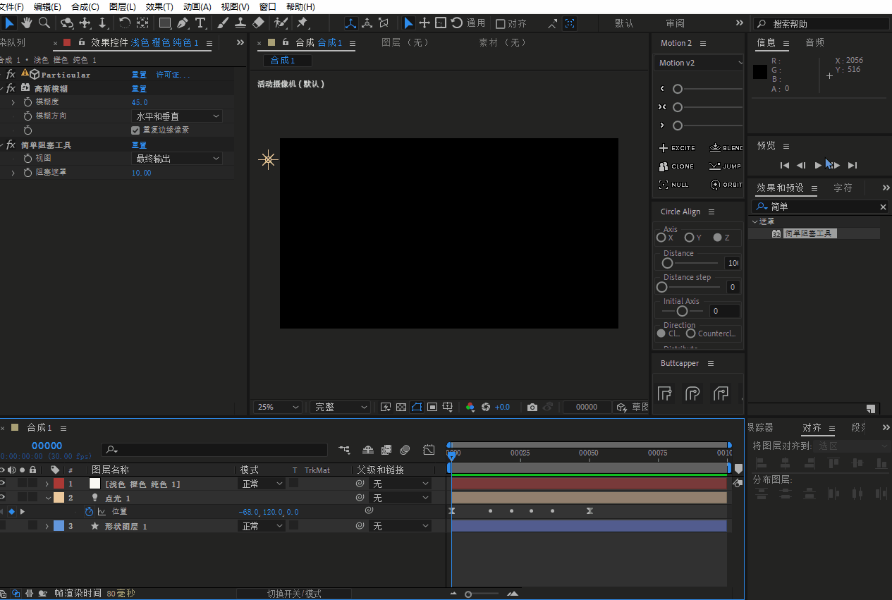
Task: Toggle the 位置 stopwatch on 点光 1
Action: click(x=89, y=512)
